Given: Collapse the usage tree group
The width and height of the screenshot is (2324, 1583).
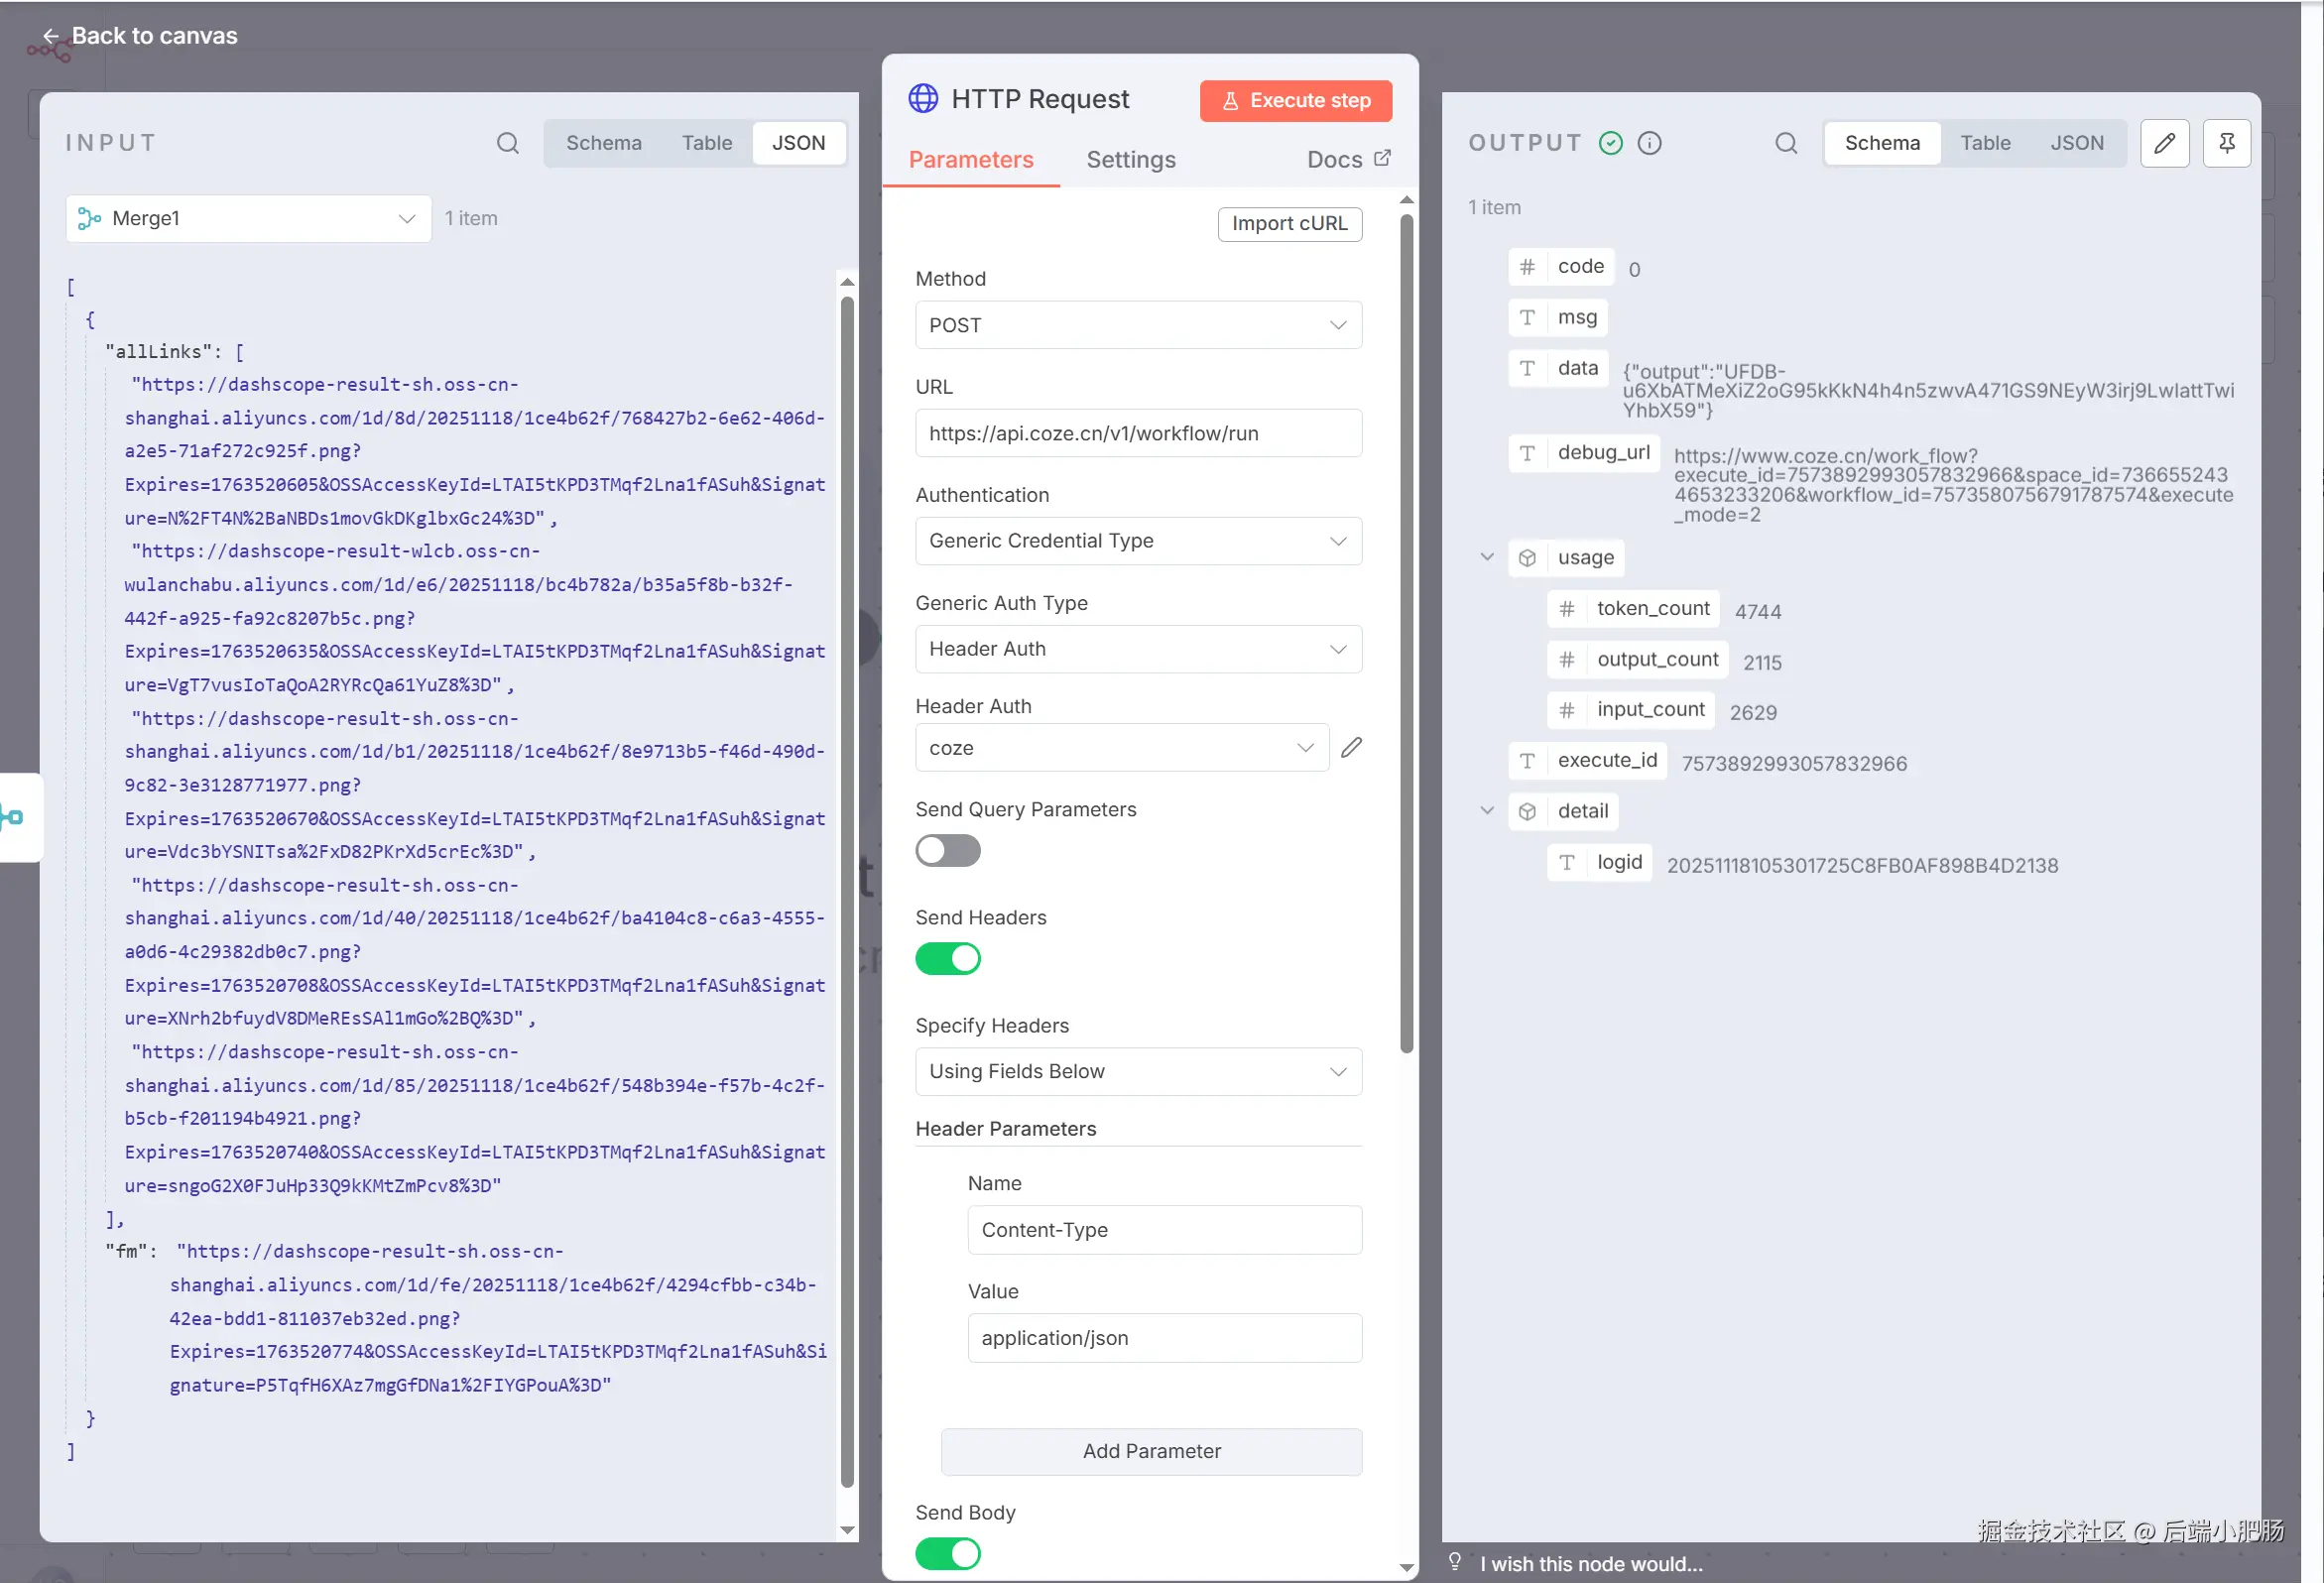Looking at the screenshot, I should pos(1487,557).
